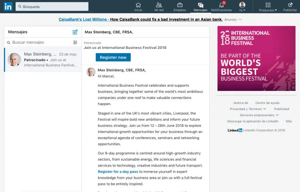Open Max Steinberg's name in the conversation header
300x192 pixels.
tap(109, 32)
